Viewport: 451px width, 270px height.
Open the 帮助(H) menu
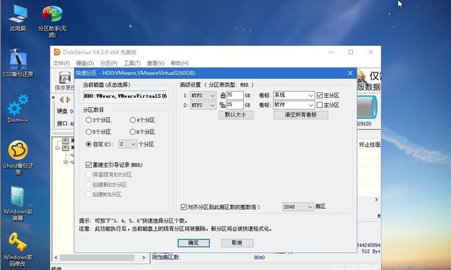(x=180, y=63)
